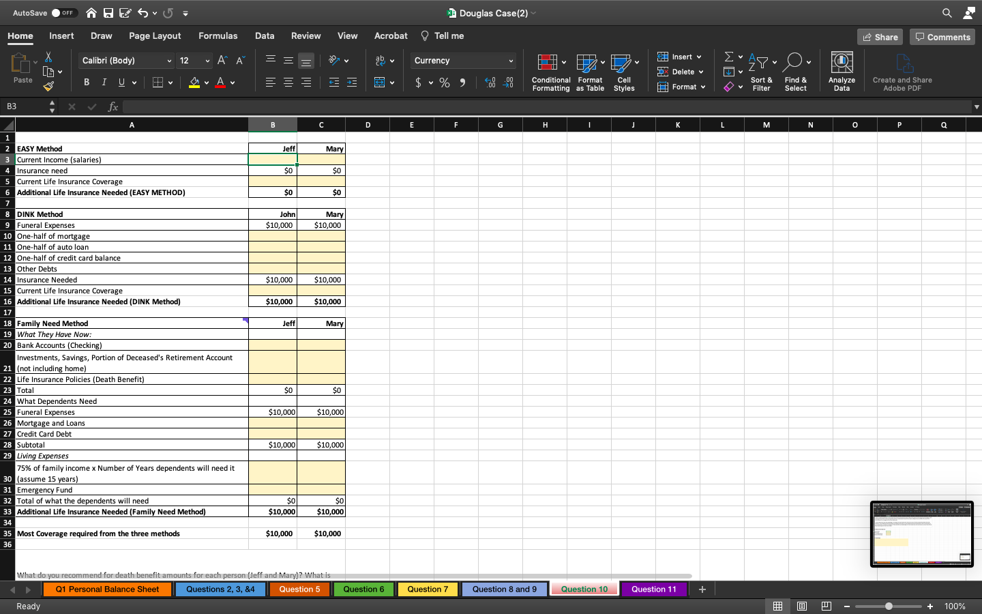Click the Undo arrow icon

143,13
